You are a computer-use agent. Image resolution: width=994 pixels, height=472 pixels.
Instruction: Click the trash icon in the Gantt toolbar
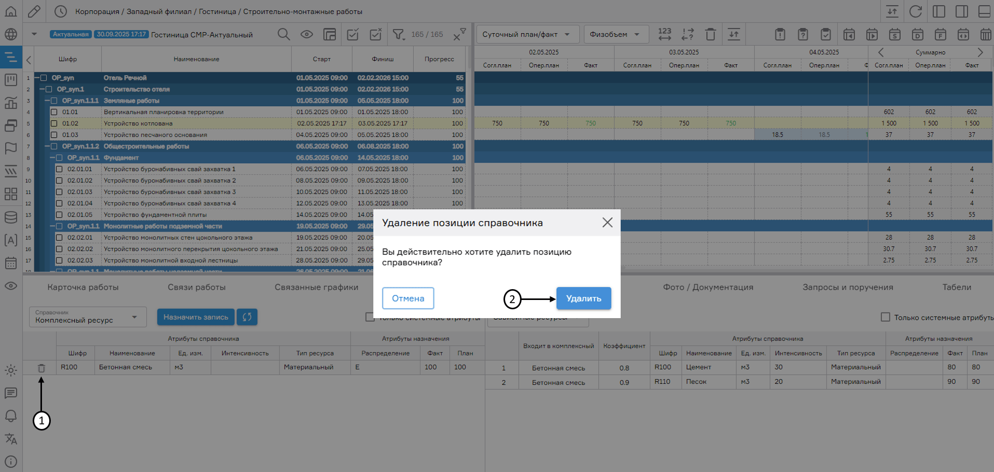point(710,34)
